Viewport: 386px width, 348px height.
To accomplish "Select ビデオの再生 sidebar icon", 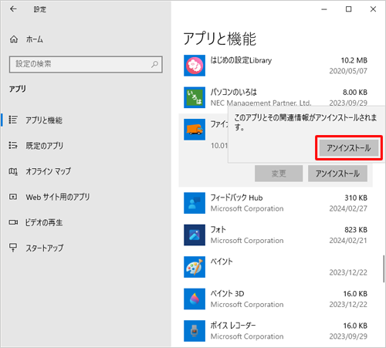I will click(x=13, y=222).
